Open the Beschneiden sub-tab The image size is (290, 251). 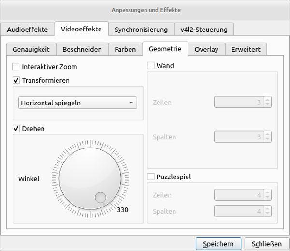pyautogui.click(x=82, y=49)
